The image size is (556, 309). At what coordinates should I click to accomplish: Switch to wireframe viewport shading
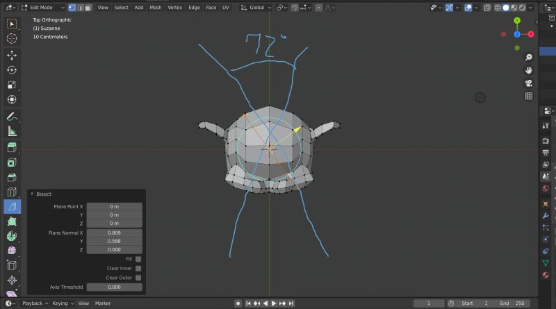click(498, 8)
